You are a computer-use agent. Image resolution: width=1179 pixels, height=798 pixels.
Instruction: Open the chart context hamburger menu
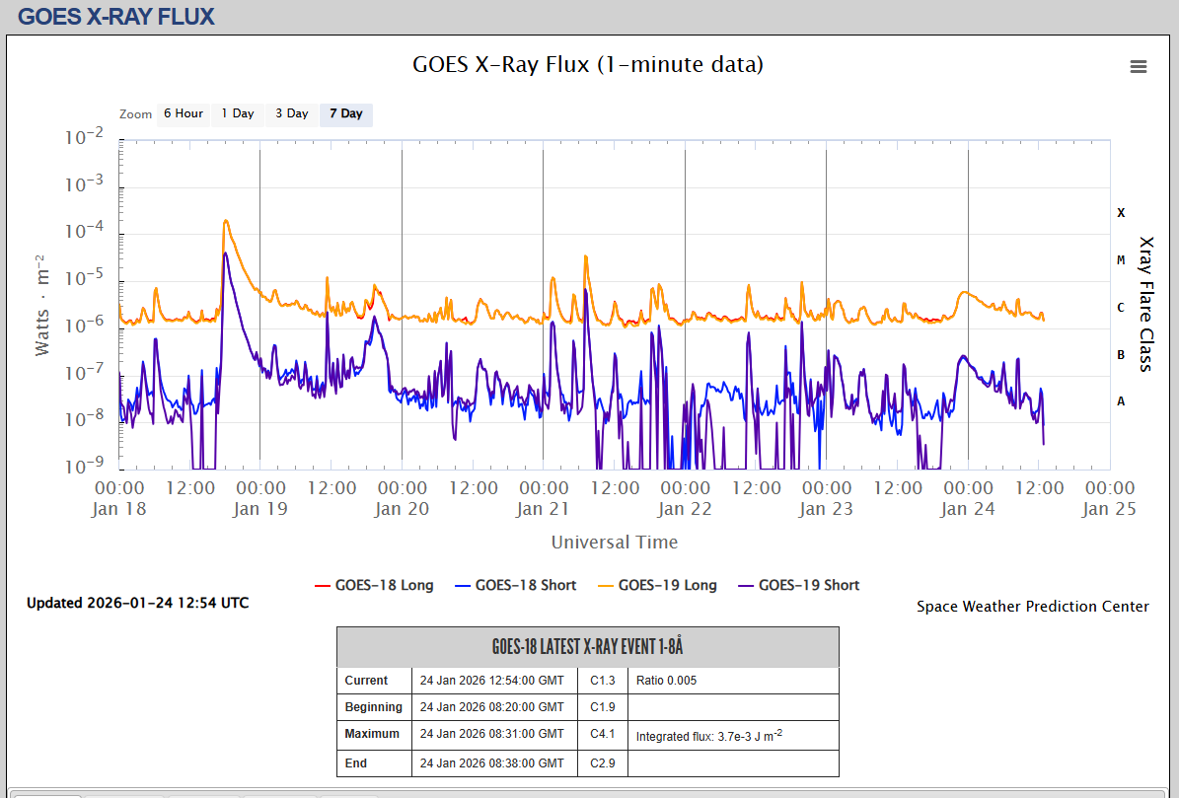pyautogui.click(x=1138, y=67)
